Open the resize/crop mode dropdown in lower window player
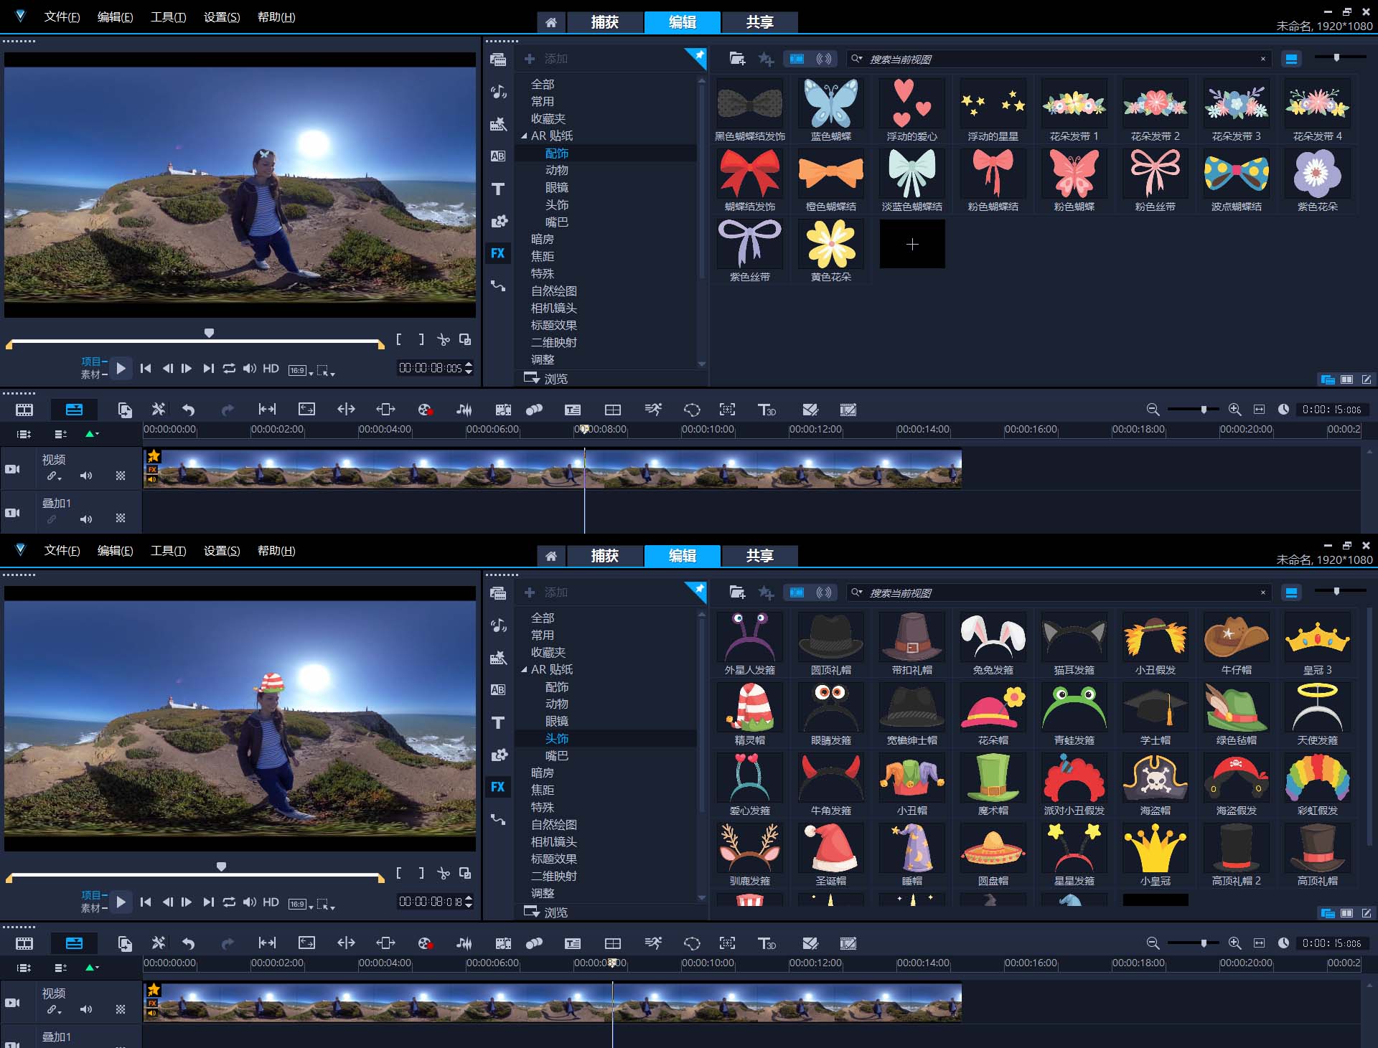 click(x=327, y=904)
